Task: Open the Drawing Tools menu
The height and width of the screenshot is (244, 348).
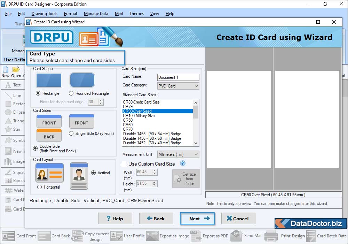Action: click(45, 14)
